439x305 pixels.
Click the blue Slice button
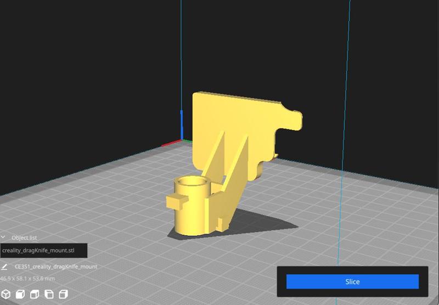click(352, 281)
